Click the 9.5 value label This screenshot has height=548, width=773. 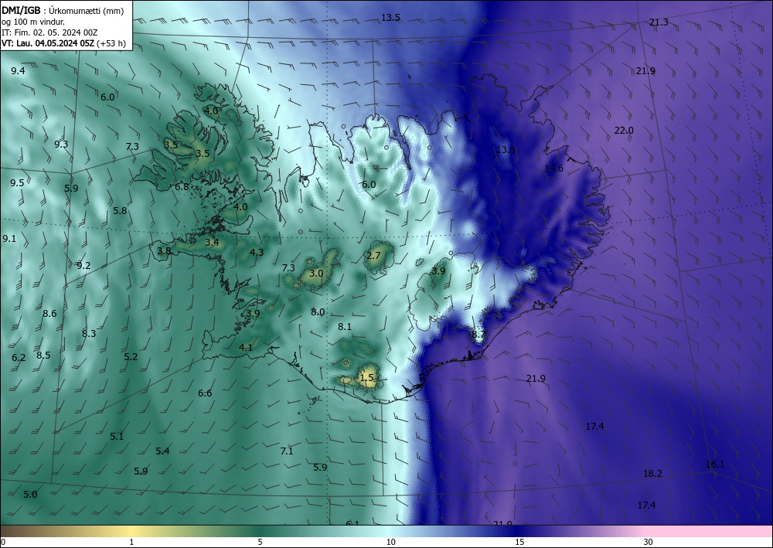tap(17, 183)
